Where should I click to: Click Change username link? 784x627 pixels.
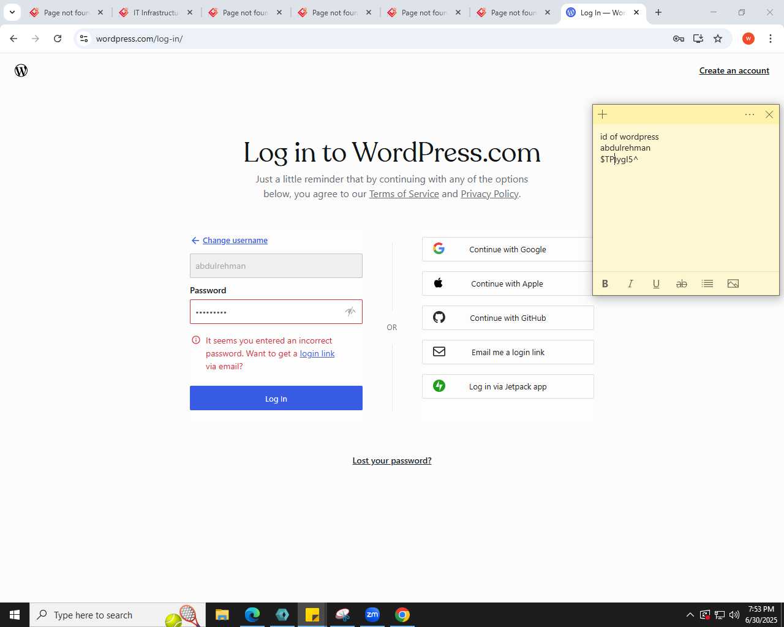pos(235,240)
